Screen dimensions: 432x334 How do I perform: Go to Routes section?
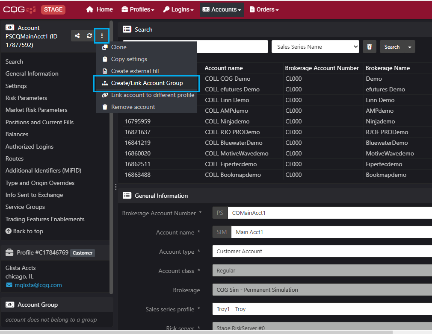[x=14, y=158]
